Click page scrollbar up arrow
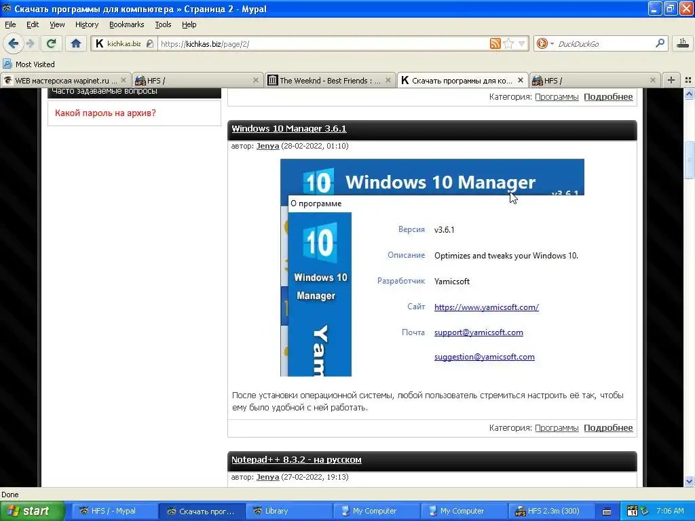Viewport: 695px width, 521px height. (x=690, y=94)
